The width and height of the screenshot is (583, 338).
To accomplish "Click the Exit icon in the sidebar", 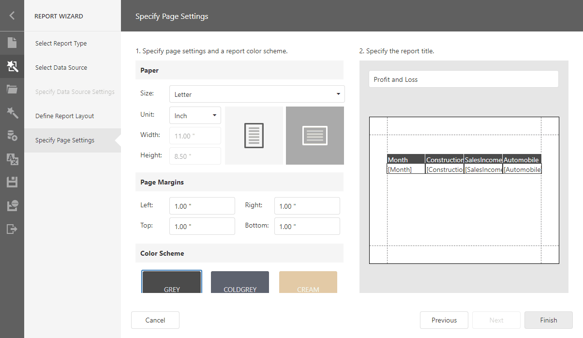I will (12, 229).
